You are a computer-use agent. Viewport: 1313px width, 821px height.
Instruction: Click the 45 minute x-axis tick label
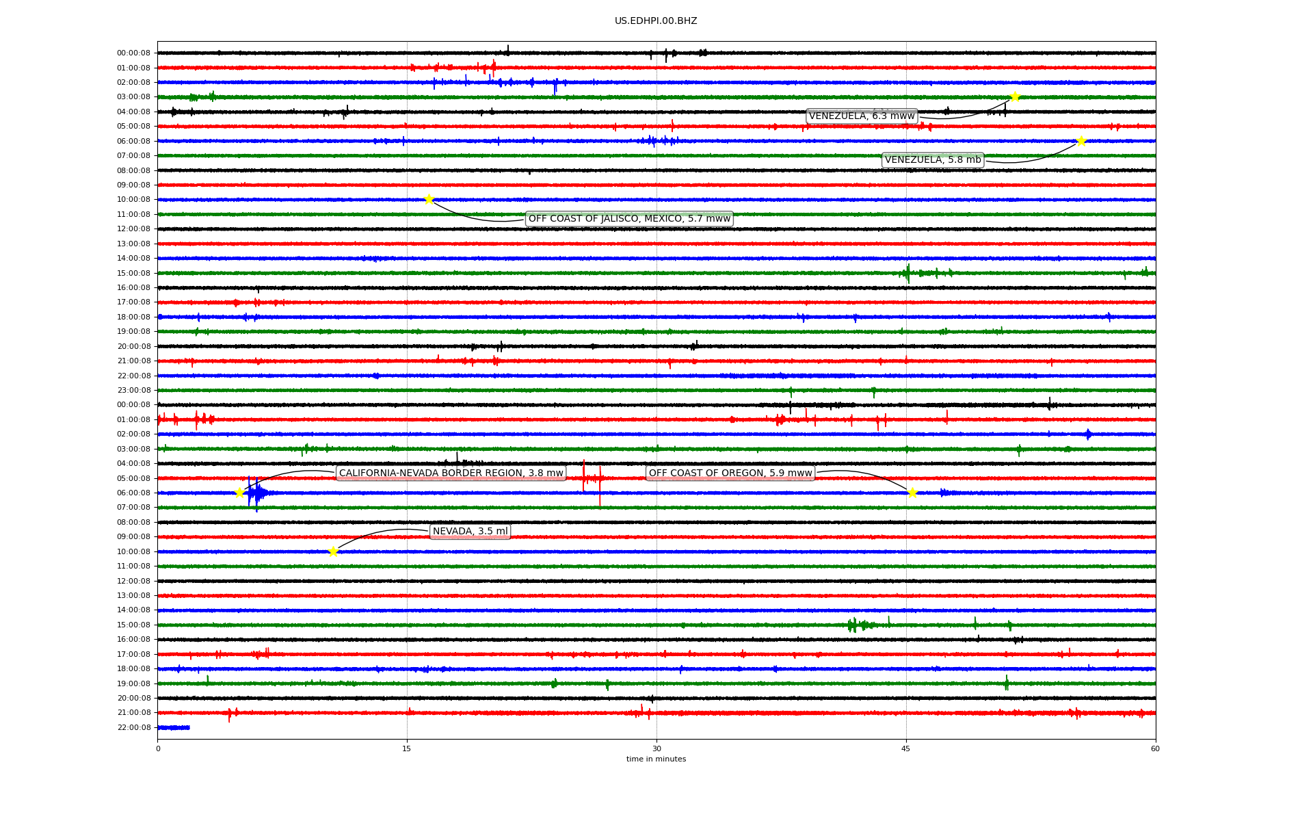(x=906, y=748)
